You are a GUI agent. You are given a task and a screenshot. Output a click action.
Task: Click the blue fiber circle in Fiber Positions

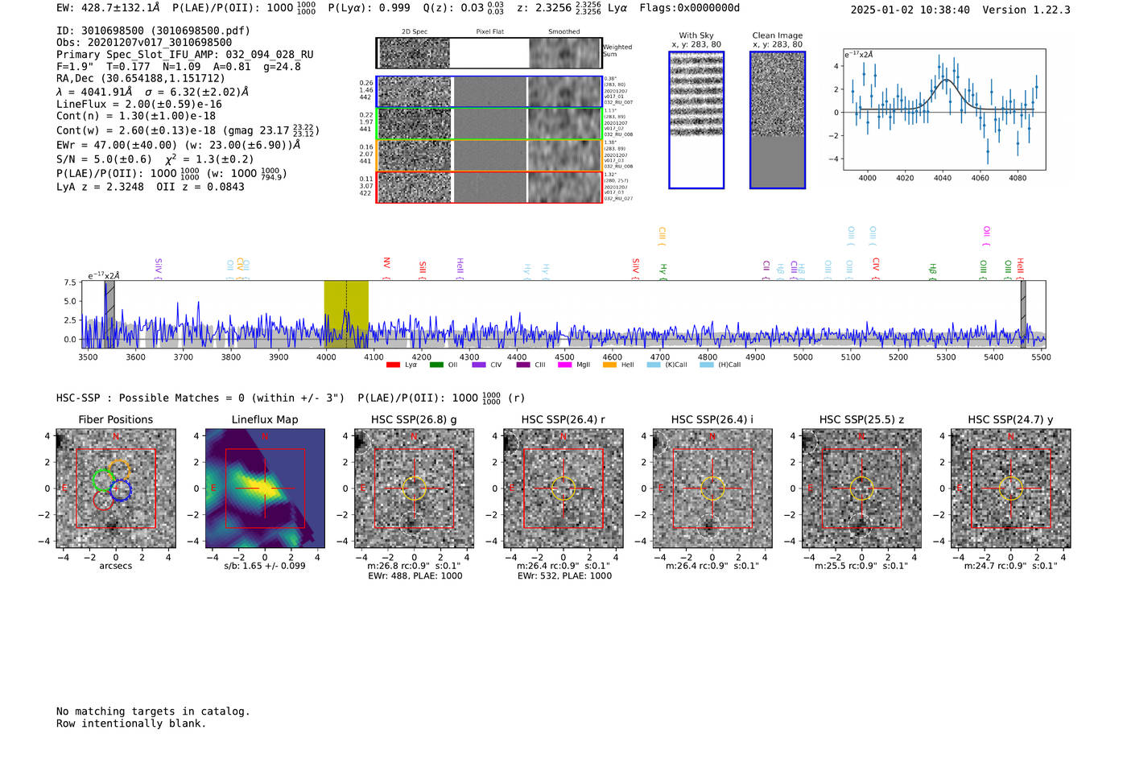tap(121, 489)
